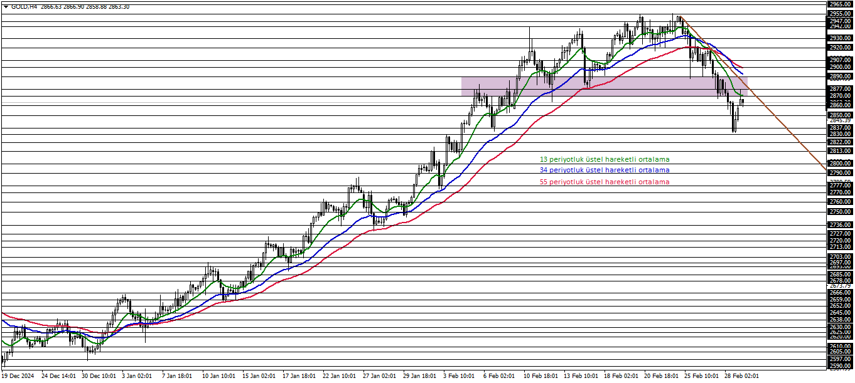
Task: Click the 2877.00 price level label
Action: (839, 89)
